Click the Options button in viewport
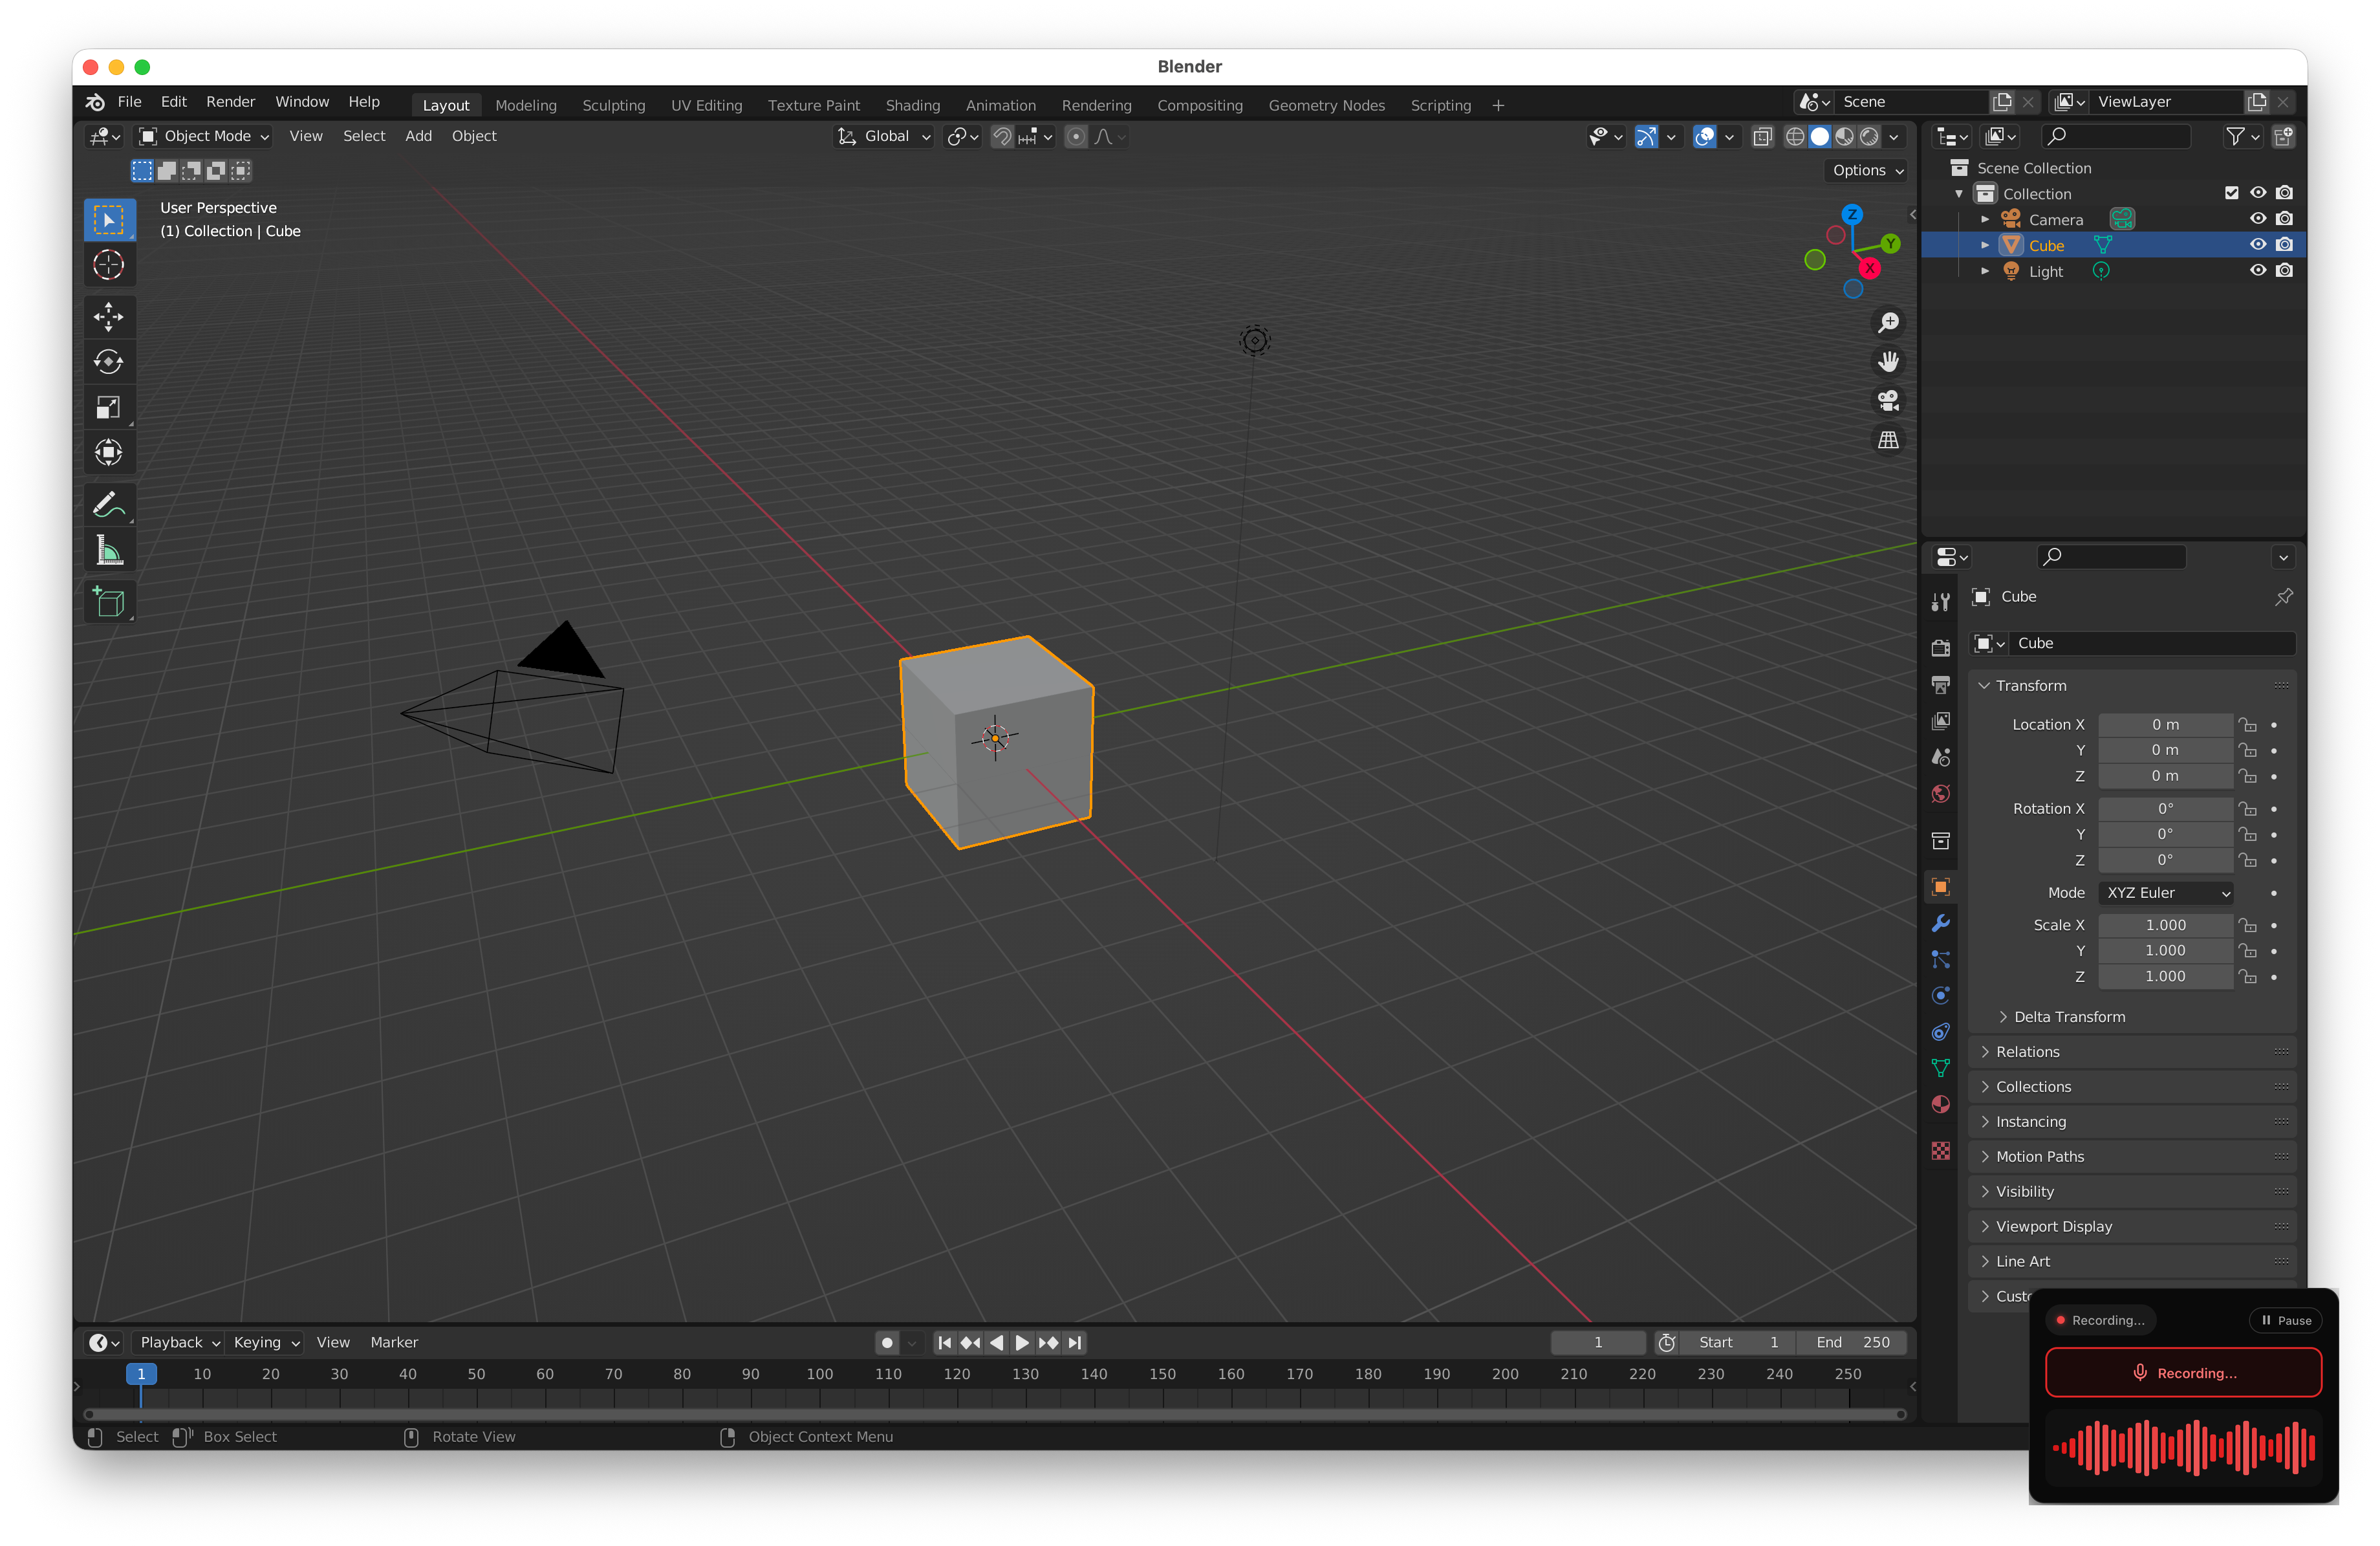This screenshot has height=1546, width=2380. tap(1866, 171)
